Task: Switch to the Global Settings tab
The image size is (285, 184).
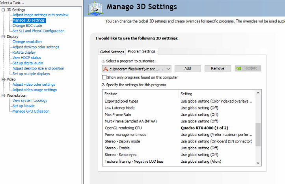Action: click(x=112, y=52)
